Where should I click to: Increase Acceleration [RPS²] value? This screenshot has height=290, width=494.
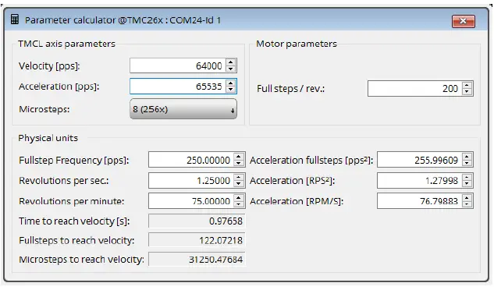tap(467, 177)
